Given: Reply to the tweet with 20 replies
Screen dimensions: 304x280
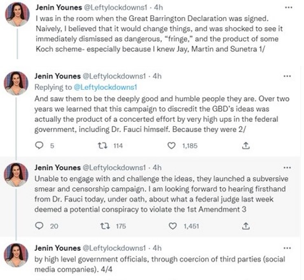Looking at the screenshot, I should (40, 225).
